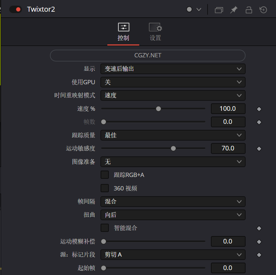Add keyframe for 帧数
The height and width of the screenshot is (275, 276).
click(259, 122)
